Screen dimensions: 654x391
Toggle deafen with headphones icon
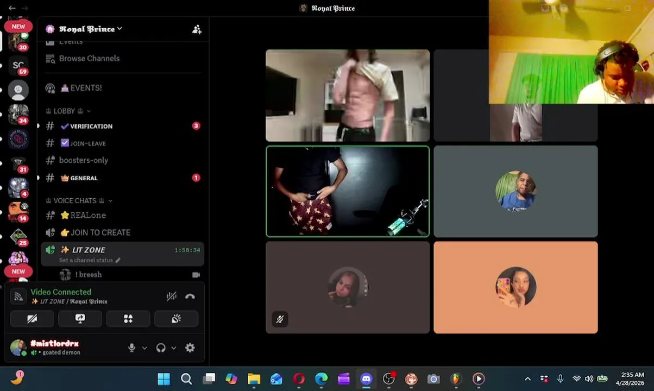point(161,348)
